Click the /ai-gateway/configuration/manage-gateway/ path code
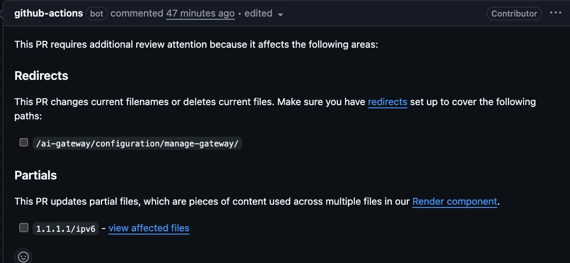 click(x=137, y=143)
